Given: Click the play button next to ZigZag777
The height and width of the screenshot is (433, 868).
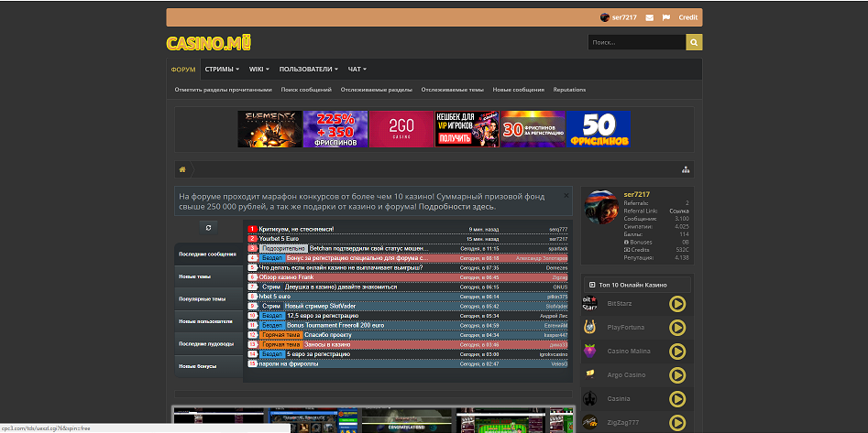Looking at the screenshot, I should pos(677,423).
